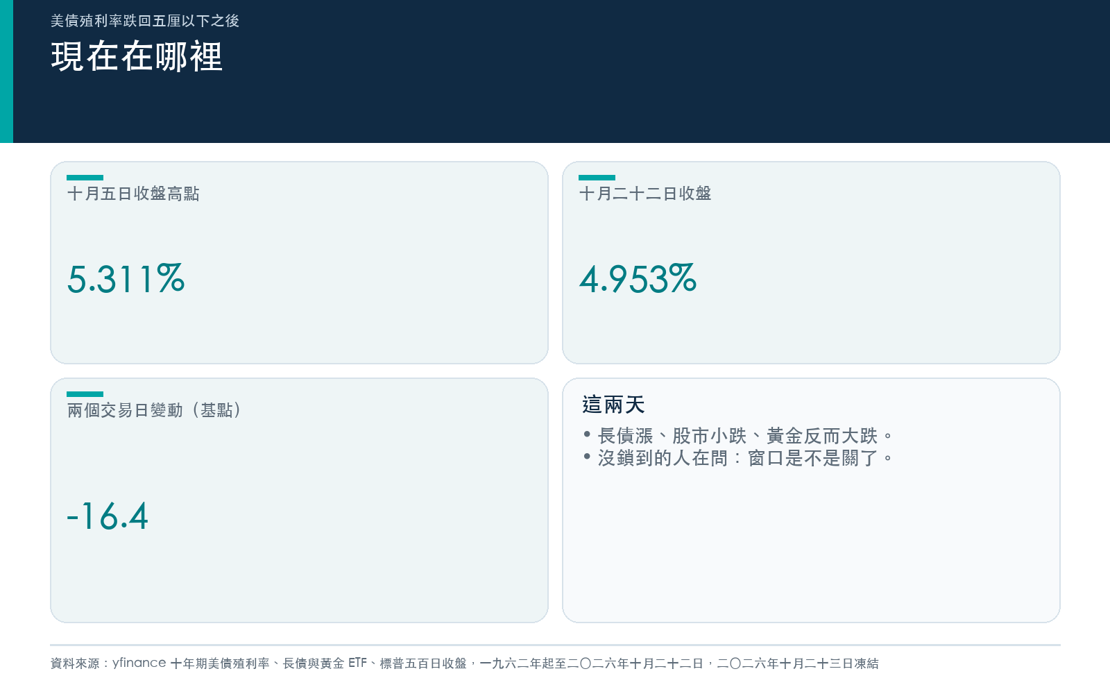This screenshot has width=1110, height=694.
Task: Click the value -16.4
Action: (108, 516)
